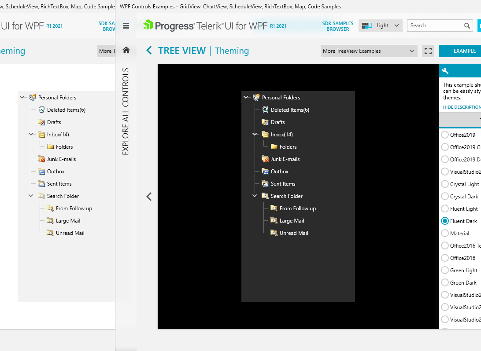This screenshot has height=351, width=481.
Task: Open the hamburger navigation menu
Action: 126,26
